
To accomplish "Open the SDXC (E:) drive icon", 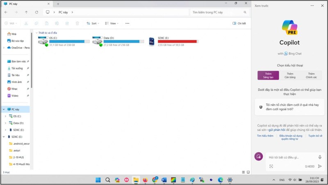I will click(152, 42).
